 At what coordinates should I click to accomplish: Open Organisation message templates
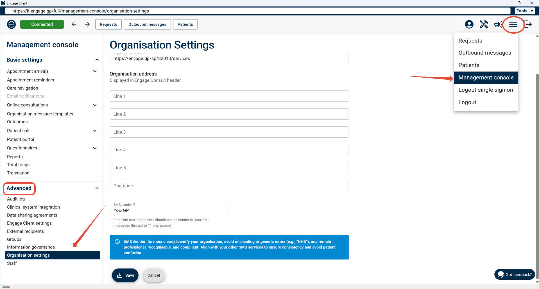point(40,114)
